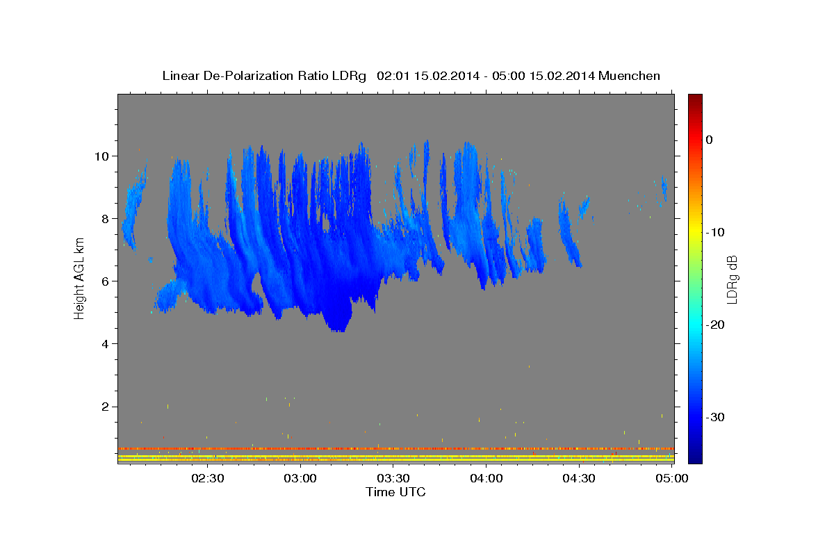The image size is (834, 556).
Task: Click the yellow -10 dB region of colorbar
Action: click(x=695, y=232)
